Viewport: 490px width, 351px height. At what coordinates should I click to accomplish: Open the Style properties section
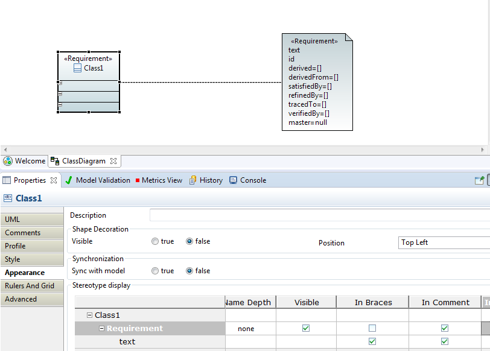pos(32,259)
